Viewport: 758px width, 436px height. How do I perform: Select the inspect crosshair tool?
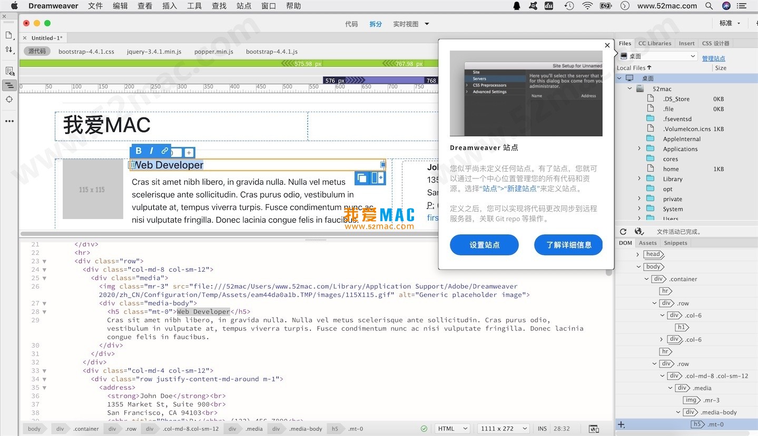(9, 100)
